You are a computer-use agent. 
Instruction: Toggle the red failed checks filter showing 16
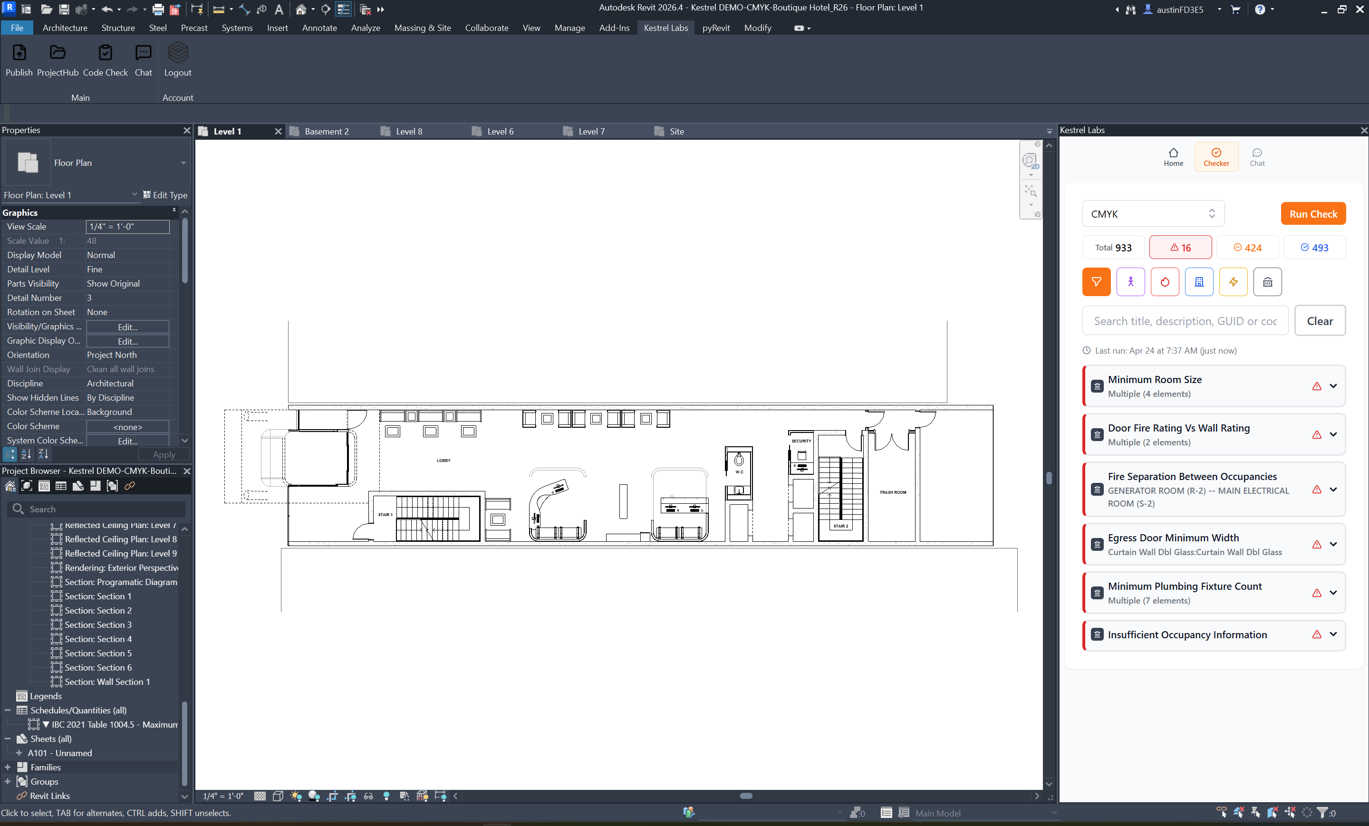point(1180,247)
